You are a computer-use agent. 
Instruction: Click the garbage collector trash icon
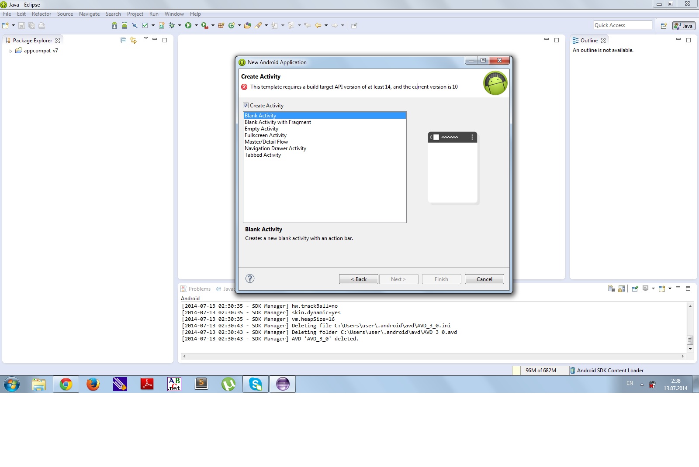573,370
